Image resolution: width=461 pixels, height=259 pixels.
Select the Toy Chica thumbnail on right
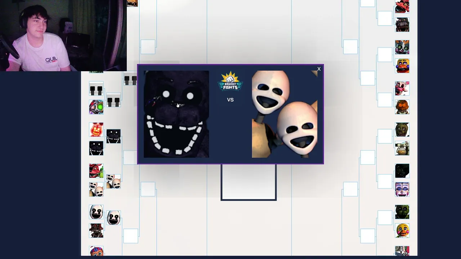pos(402,231)
